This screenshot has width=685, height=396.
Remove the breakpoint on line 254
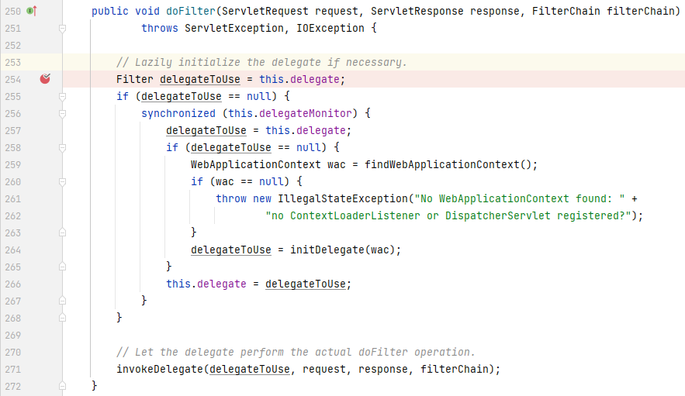pyautogui.click(x=45, y=79)
